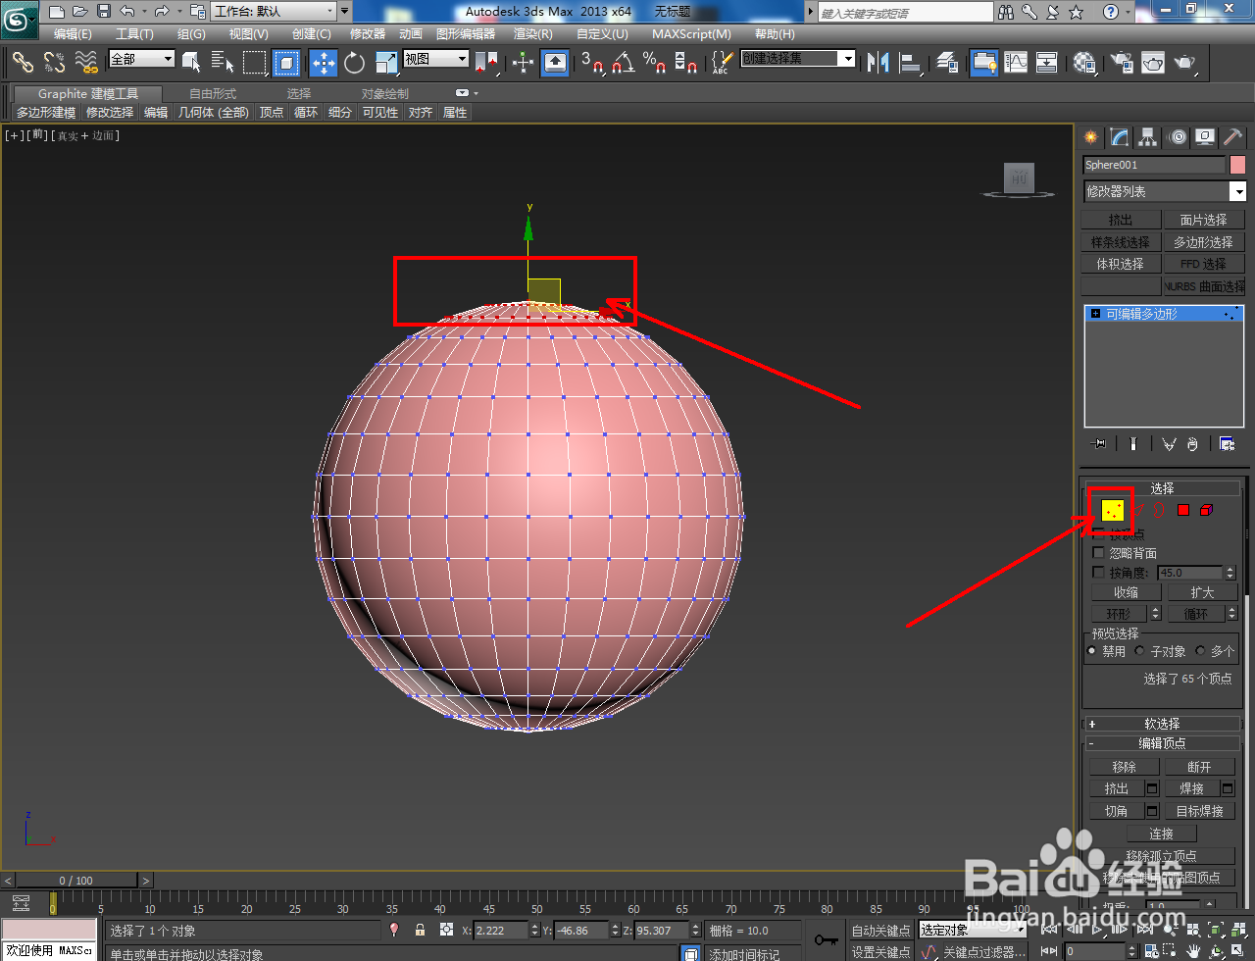
Task: Click the Render Production teapot
Action: (x=1185, y=63)
